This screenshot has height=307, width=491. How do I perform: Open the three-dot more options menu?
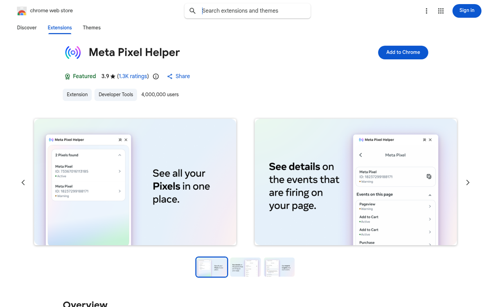tap(426, 11)
